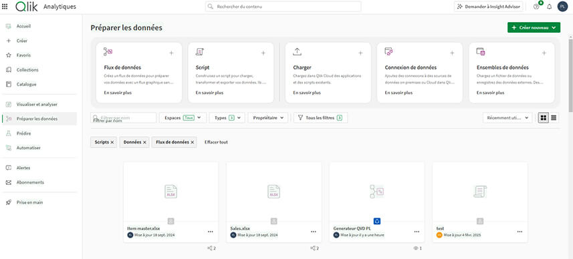Screen dimensions: 573x259
Task: Switch to list view
Action: (554, 118)
